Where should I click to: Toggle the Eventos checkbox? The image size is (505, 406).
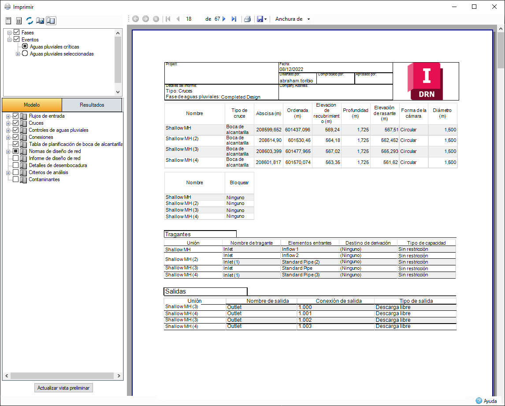point(17,39)
